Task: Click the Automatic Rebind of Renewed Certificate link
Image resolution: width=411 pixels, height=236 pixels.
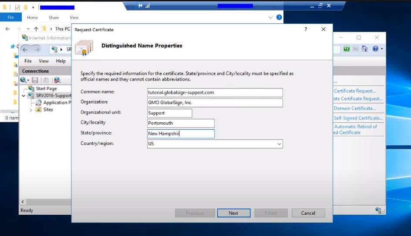Action: coord(355,129)
